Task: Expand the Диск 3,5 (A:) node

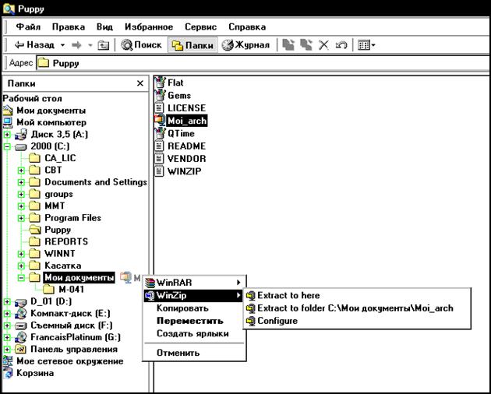Action: tap(7, 135)
